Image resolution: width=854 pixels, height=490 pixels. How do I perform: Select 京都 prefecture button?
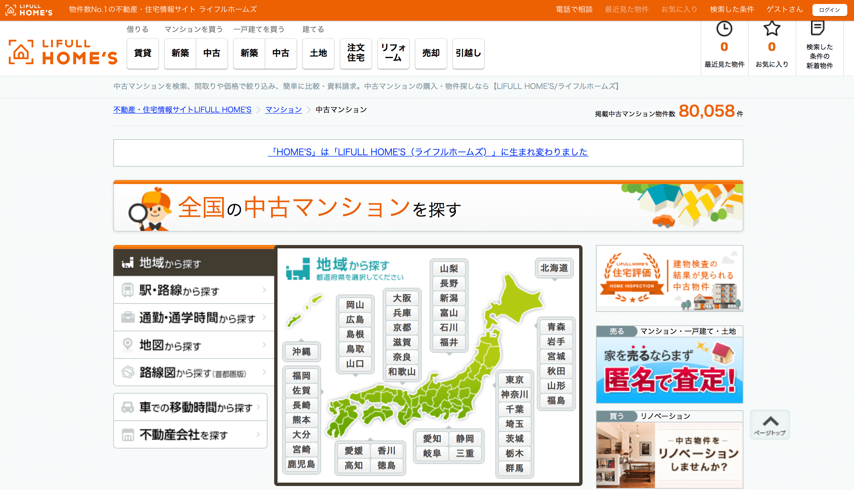(x=402, y=327)
